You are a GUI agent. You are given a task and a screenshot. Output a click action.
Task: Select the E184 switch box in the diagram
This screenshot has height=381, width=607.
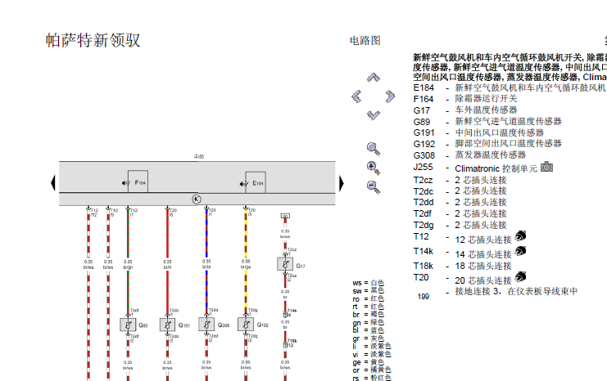coord(256,182)
